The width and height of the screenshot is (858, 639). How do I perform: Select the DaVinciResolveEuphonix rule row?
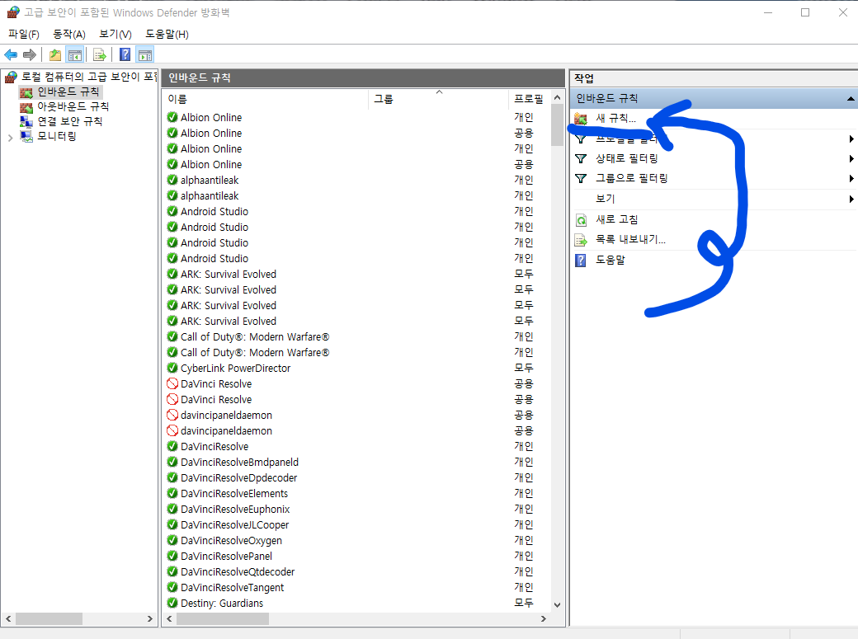(356, 510)
